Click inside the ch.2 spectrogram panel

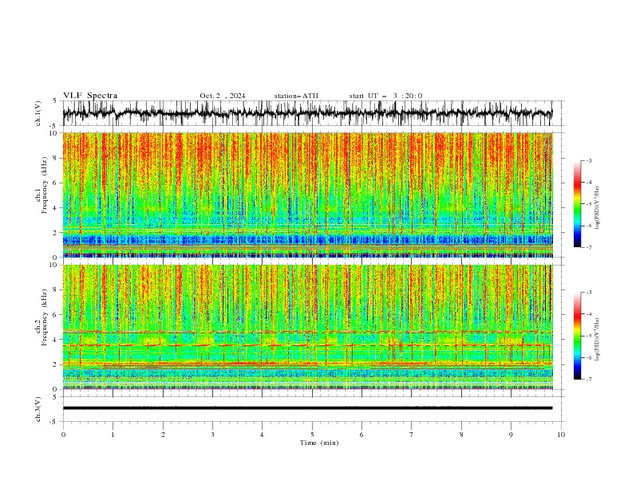tap(307, 327)
